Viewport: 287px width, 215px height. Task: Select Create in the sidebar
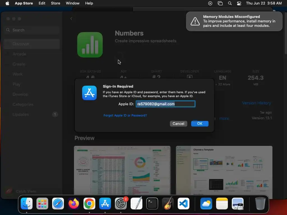(32, 64)
